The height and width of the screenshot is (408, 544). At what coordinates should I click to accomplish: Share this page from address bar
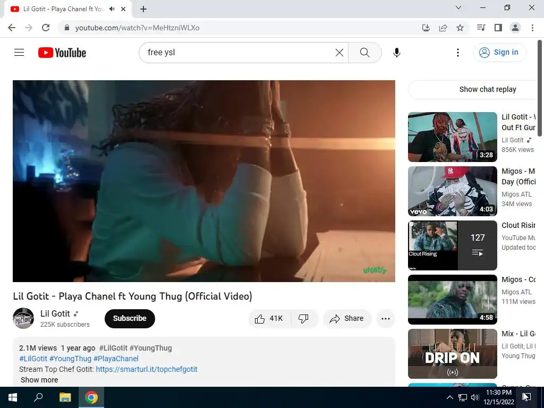point(443,28)
